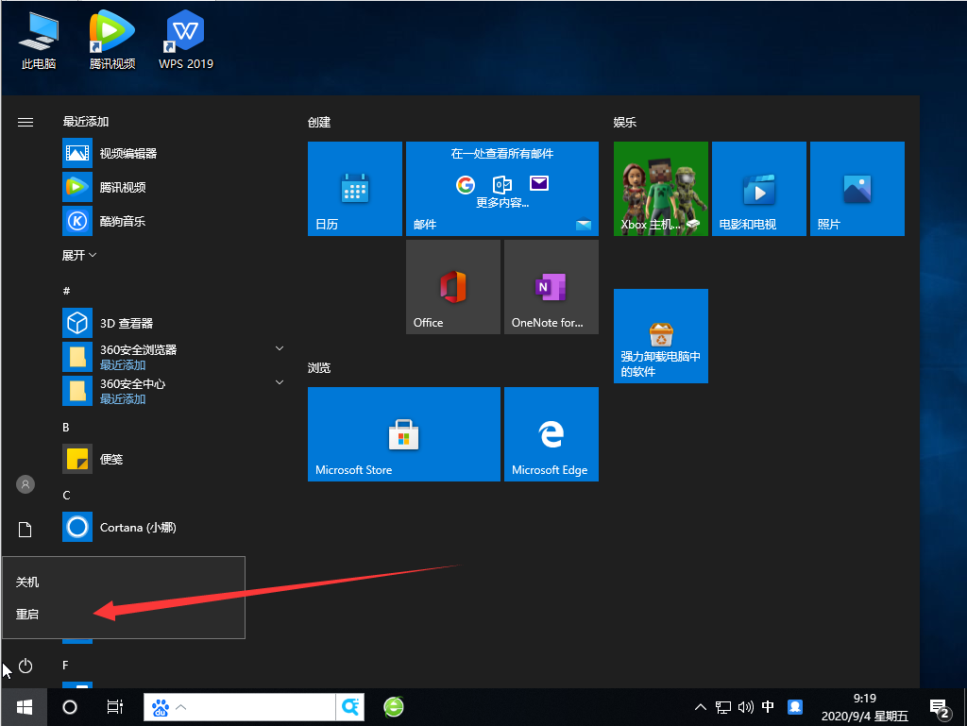Launch Cortana (小娜) from the app list
This screenshot has height=726, width=967.
pos(138,527)
